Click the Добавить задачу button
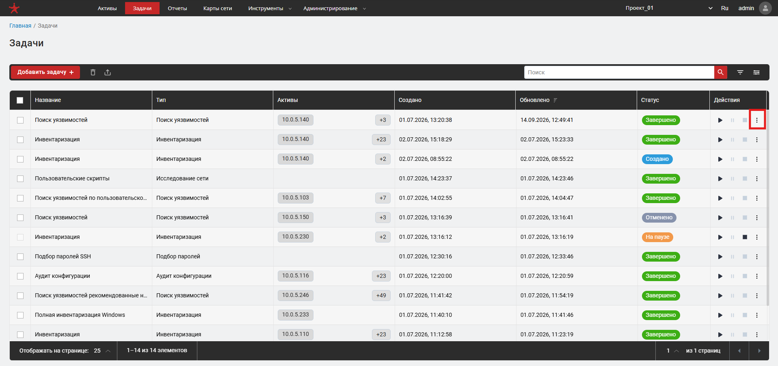This screenshot has width=778, height=366. (45, 72)
